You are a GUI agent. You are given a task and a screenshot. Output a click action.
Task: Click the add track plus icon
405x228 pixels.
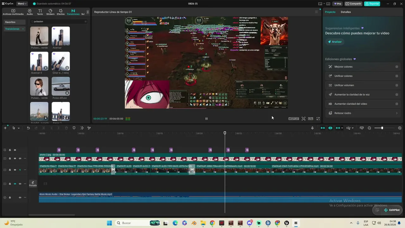(x=5, y=128)
